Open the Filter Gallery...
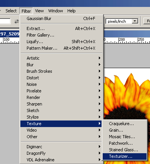The height and width of the screenshot is (164, 150). pyautogui.click(x=61, y=35)
